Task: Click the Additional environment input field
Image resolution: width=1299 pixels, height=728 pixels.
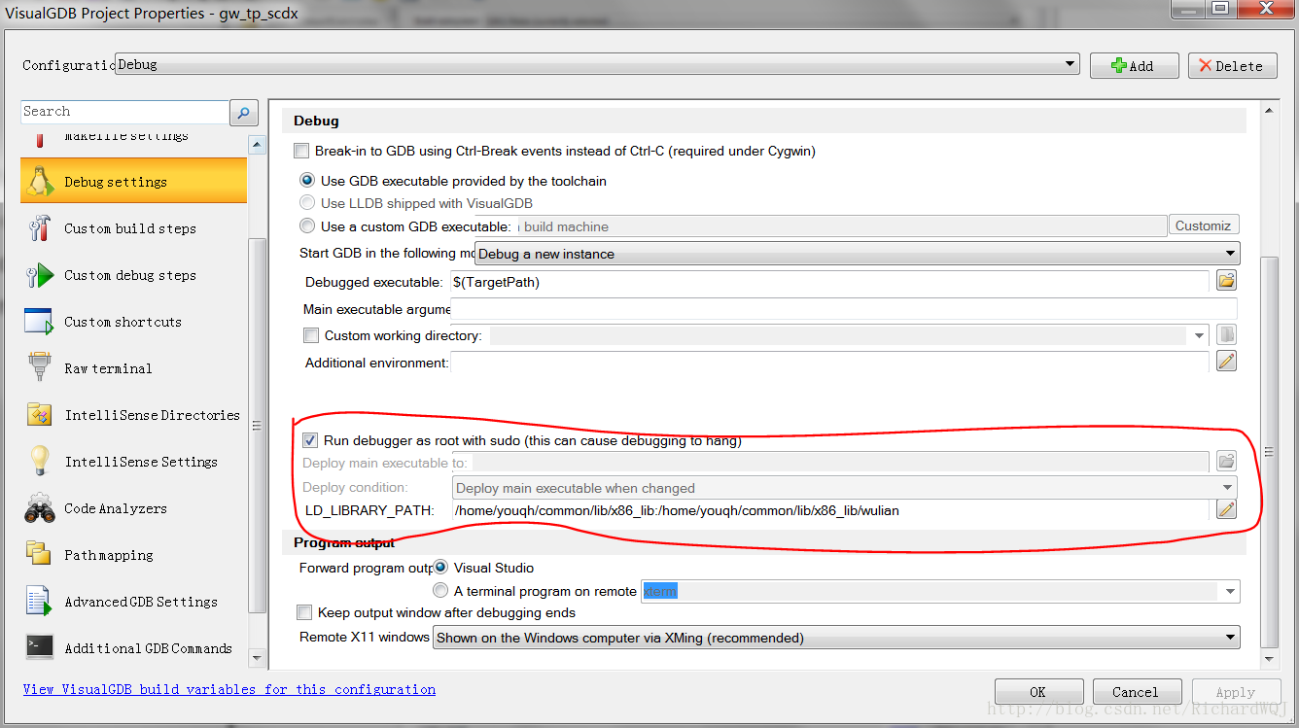Action: pyautogui.click(x=829, y=363)
